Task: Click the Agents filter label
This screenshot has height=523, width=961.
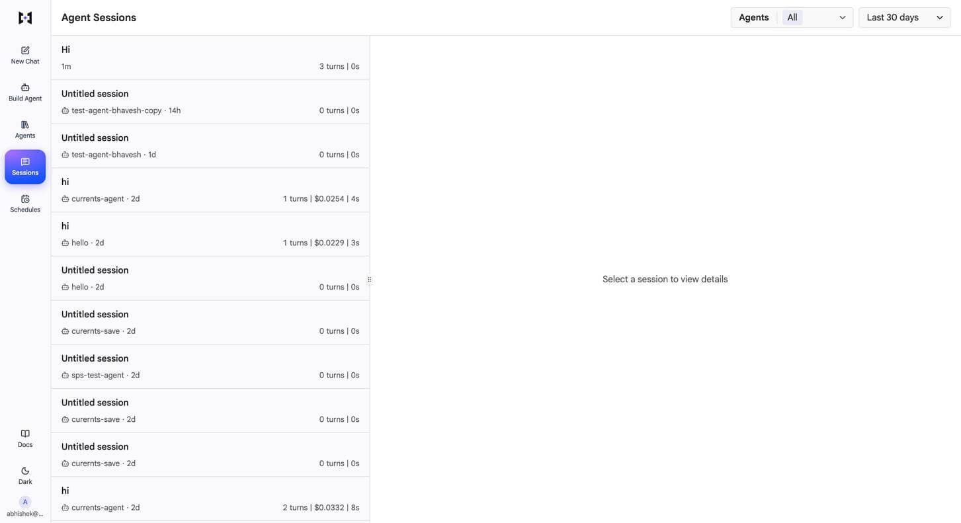Action: click(x=753, y=18)
